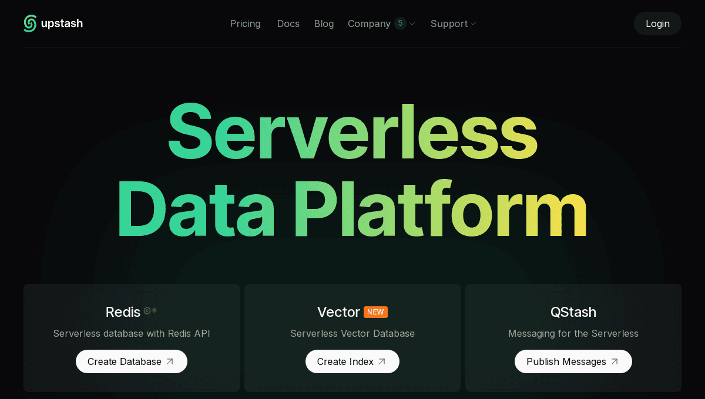This screenshot has height=399, width=705.
Task: Open the Pricing page
Action: tap(245, 23)
